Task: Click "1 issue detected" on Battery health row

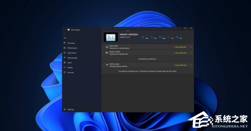Action: (x=180, y=53)
